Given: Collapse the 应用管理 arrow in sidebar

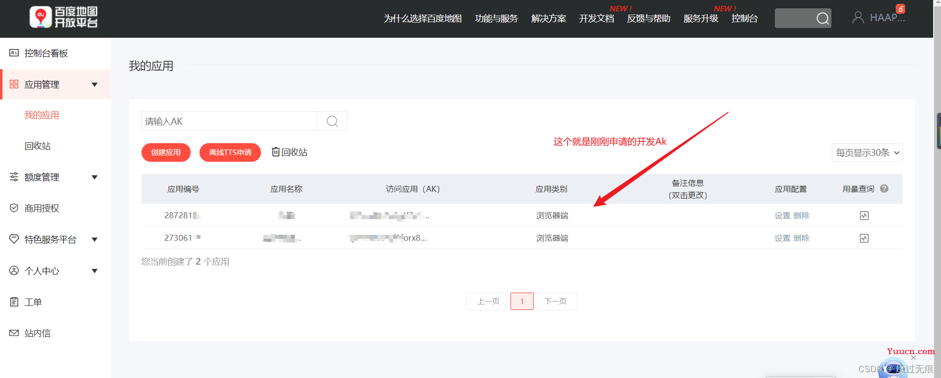Looking at the screenshot, I should [95, 85].
